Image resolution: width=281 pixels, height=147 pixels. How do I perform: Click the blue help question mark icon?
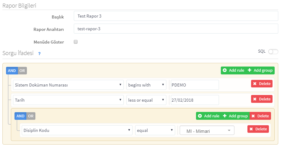coord(39,54)
